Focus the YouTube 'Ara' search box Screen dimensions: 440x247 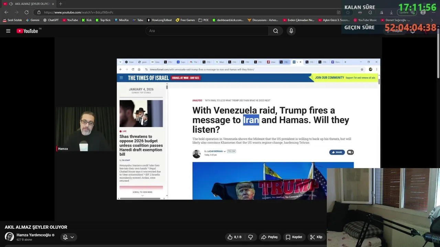point(207,31)
